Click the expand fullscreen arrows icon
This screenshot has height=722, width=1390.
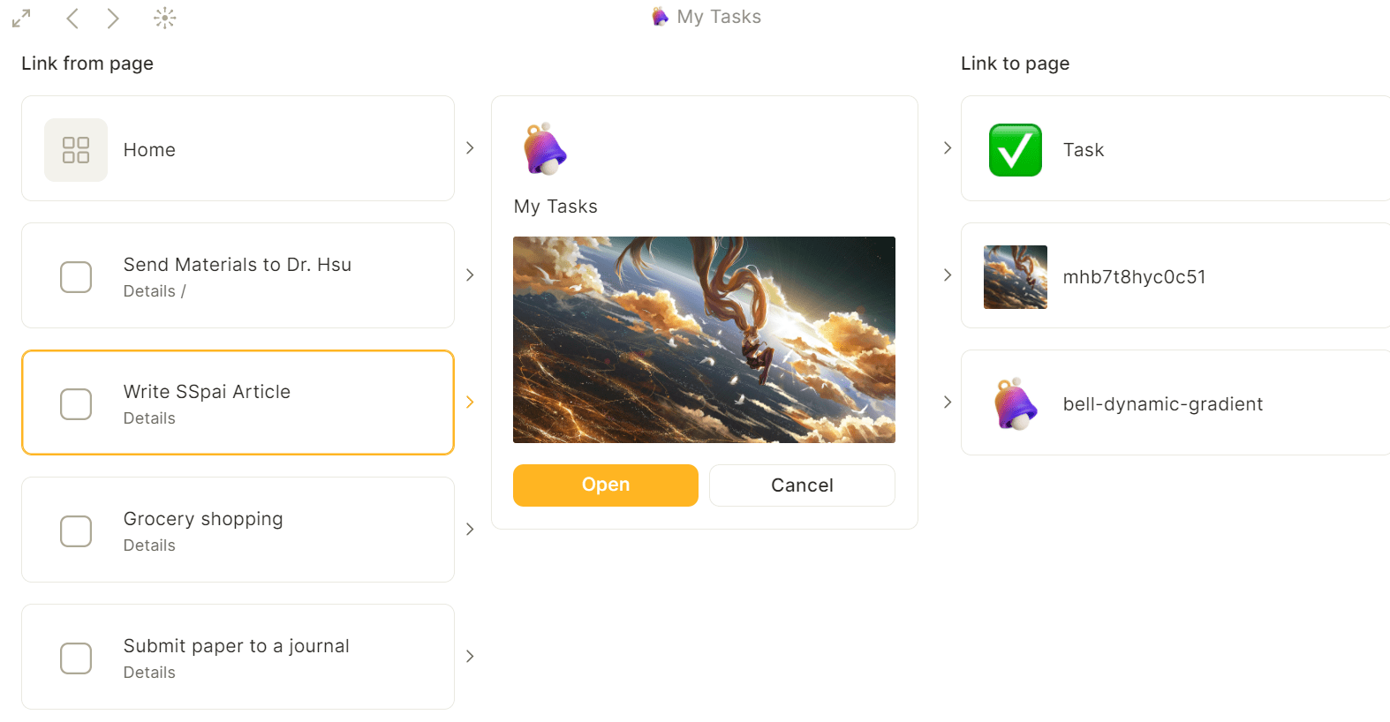(21, 18)
